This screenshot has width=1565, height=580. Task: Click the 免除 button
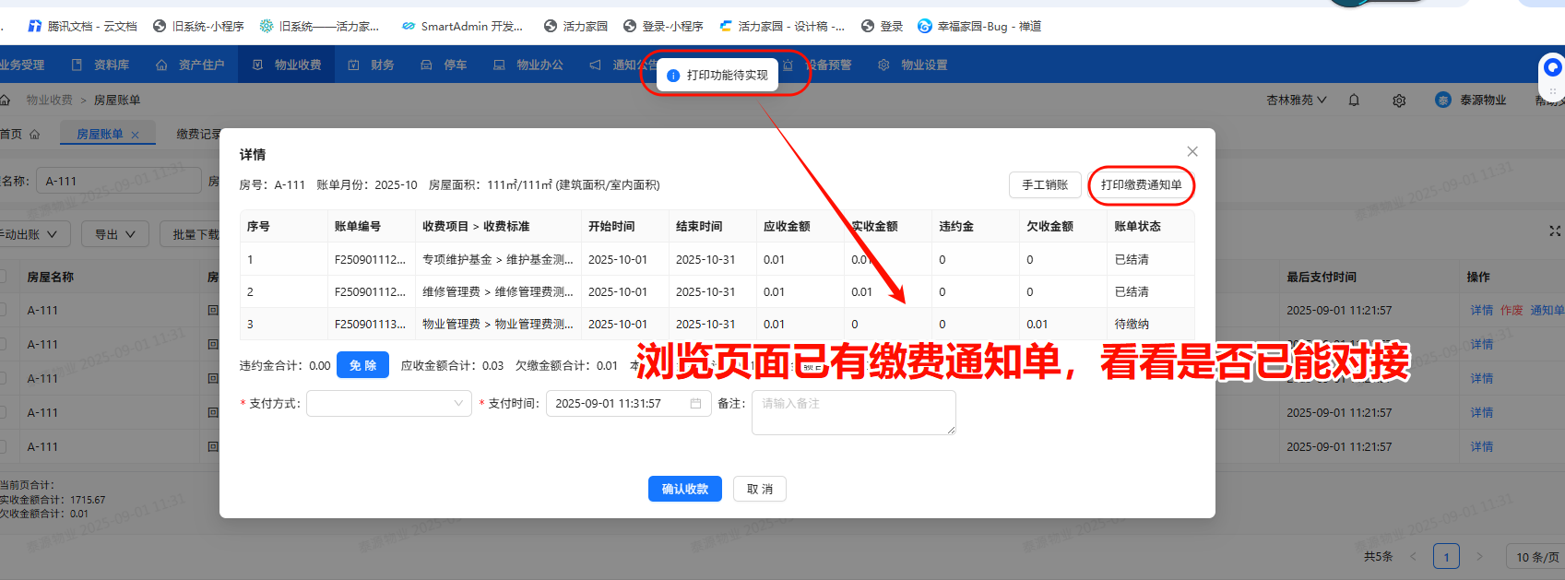(362, 365)
